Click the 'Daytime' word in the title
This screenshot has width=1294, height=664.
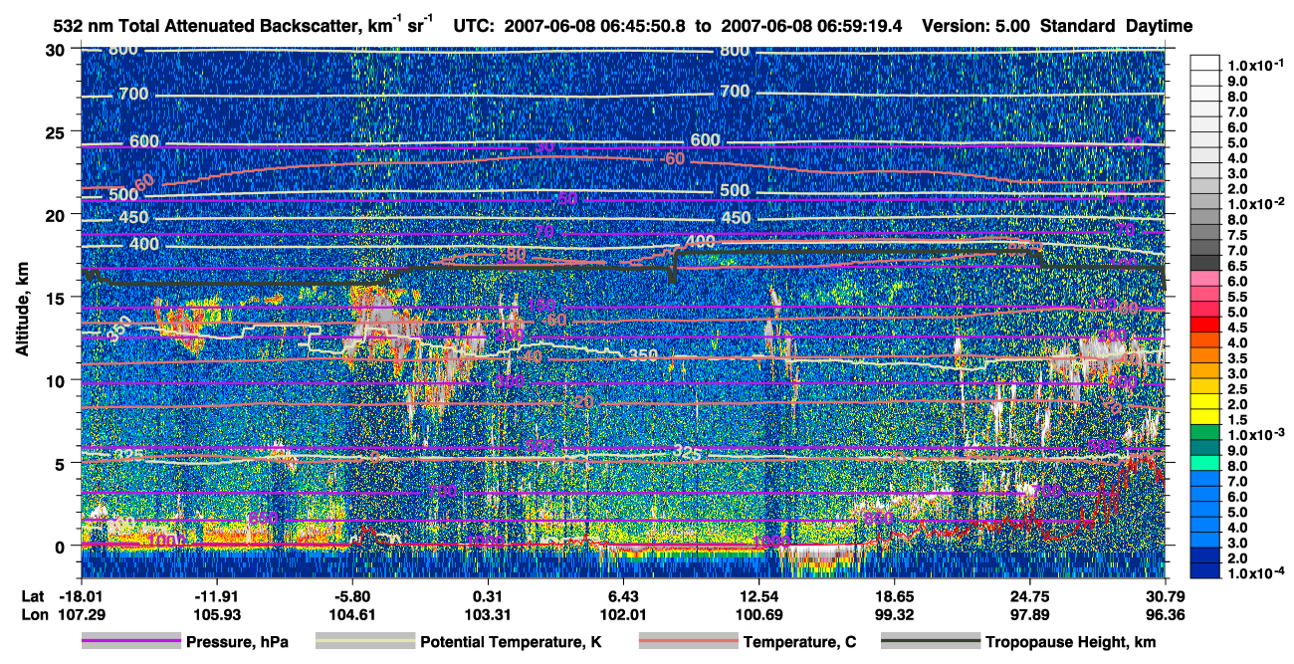pyautogui.click(x=1160, y=25)
